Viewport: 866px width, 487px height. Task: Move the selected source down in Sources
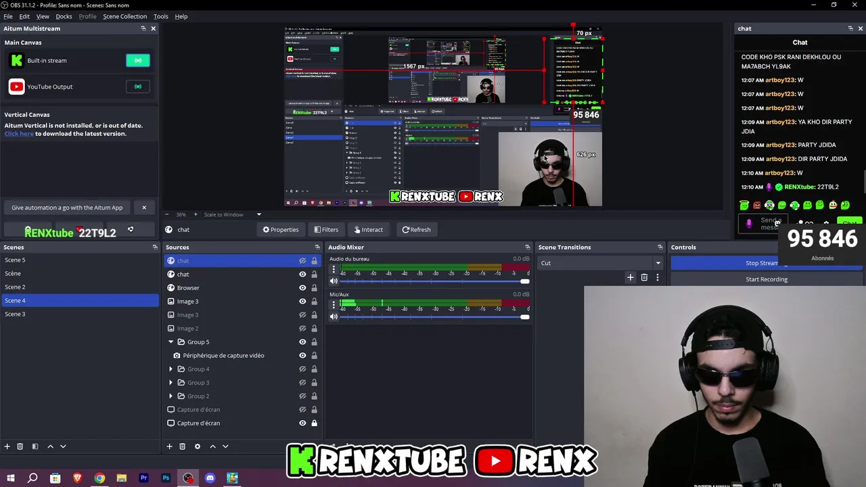pyautogui.click(x=225, y=446)
